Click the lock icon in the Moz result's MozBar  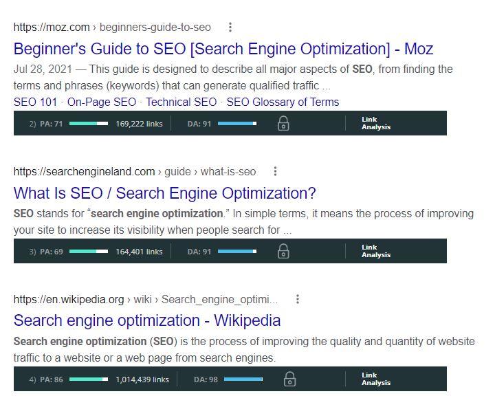pyautogui.click(x=283, y=124)
